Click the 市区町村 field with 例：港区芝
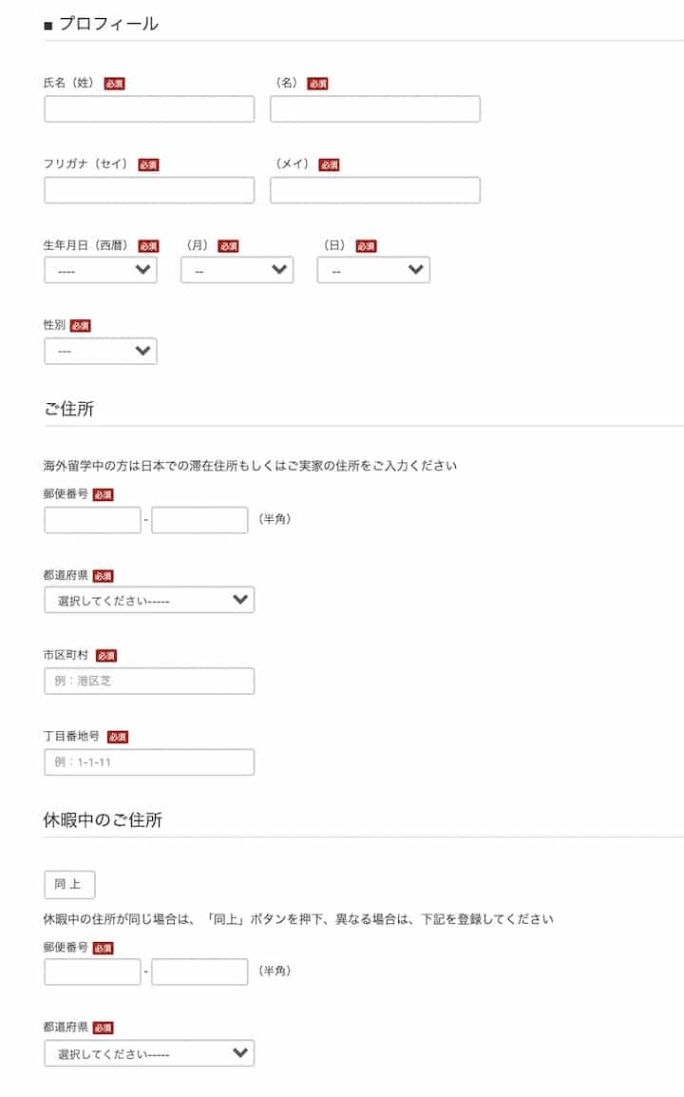The image size is (684, 1097). (149, 681)
